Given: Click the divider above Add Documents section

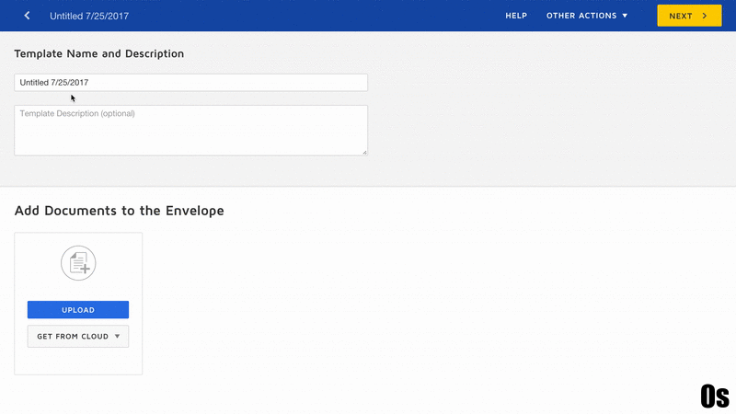Looking at the screenshot, I should (368, 187).
